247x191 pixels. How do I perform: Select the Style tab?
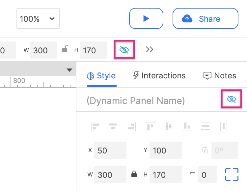(x=101, y=76)
